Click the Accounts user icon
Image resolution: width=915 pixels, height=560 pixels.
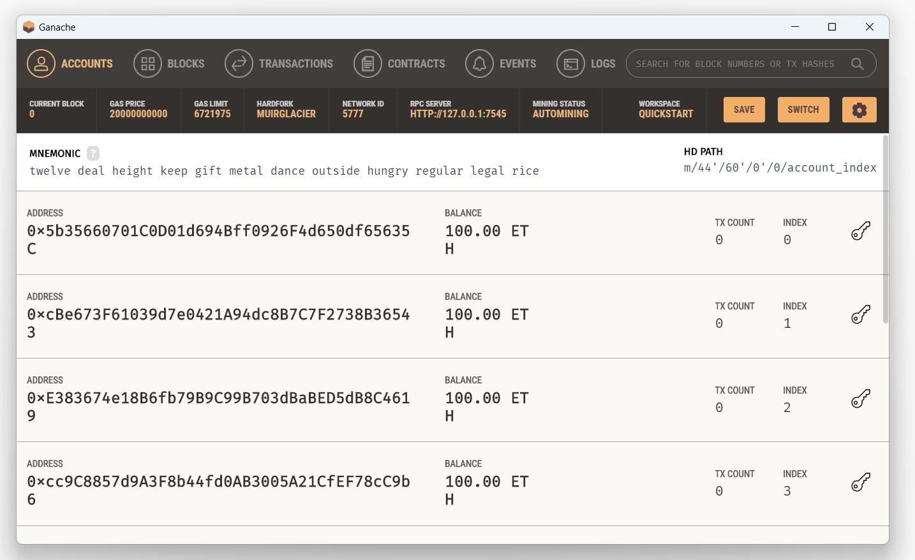pos(41,64)
